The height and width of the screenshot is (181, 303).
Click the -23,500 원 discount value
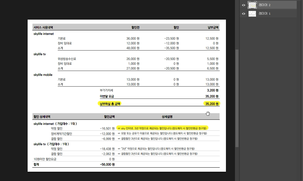pyautogui.click(x=171, y=38)
